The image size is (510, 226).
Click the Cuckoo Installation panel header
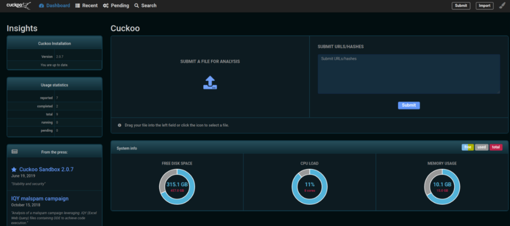click(54, 43)
